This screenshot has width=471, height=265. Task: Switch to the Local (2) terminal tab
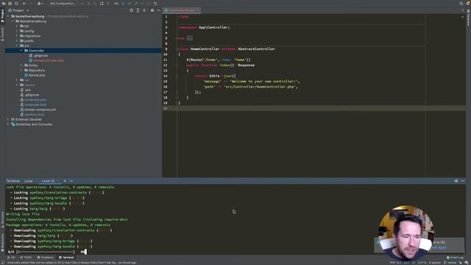(48, 181)
